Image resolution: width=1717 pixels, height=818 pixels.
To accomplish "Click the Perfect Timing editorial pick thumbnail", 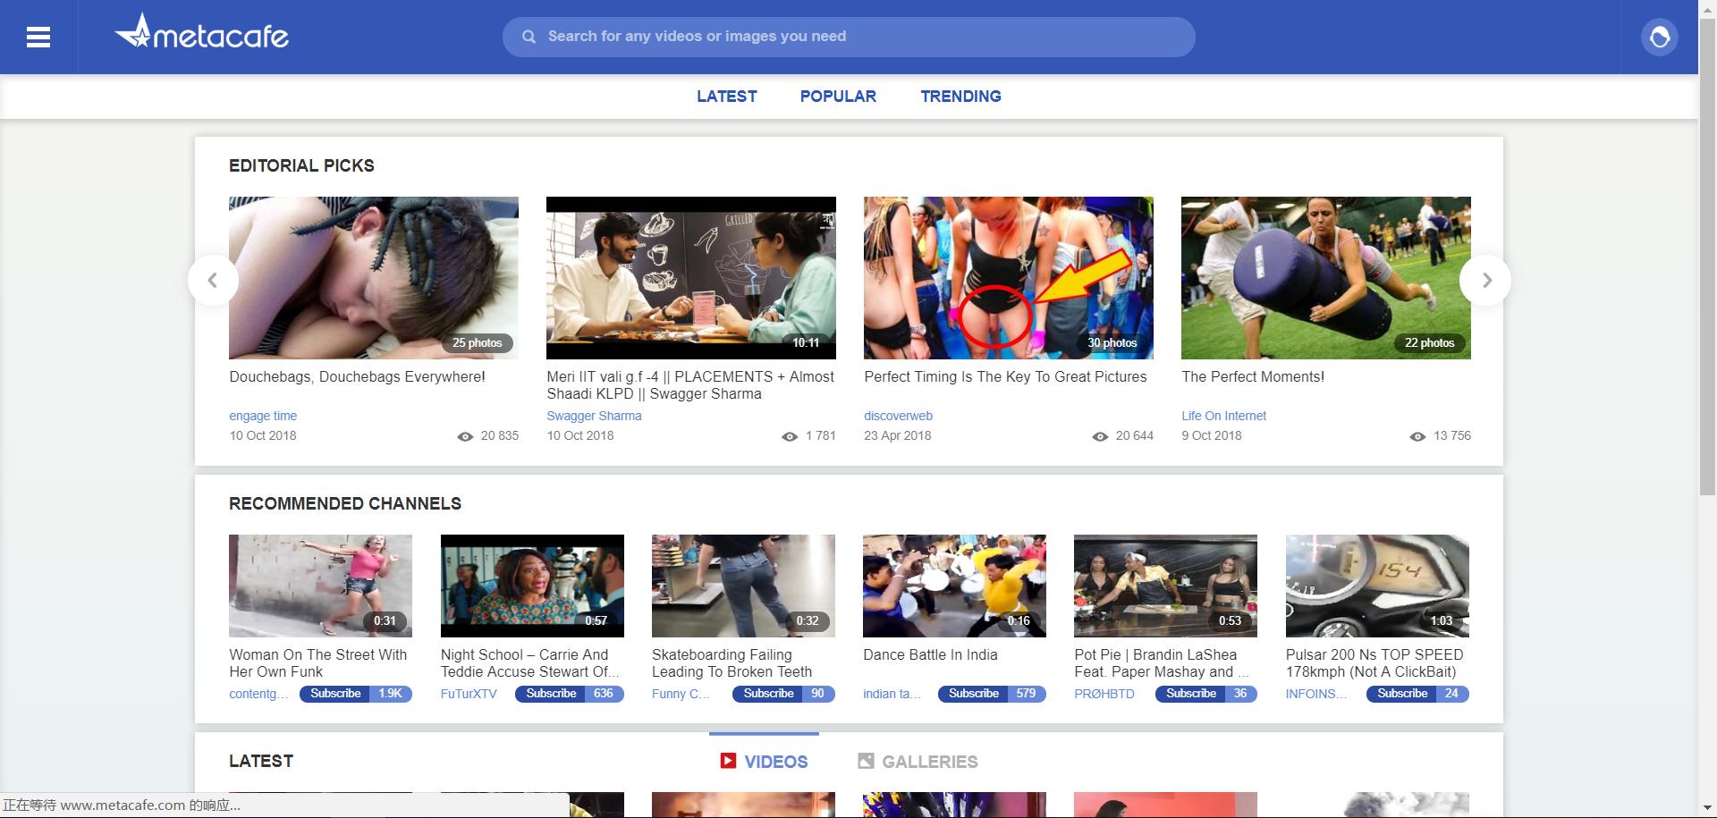I will (x=1008, y=277).
